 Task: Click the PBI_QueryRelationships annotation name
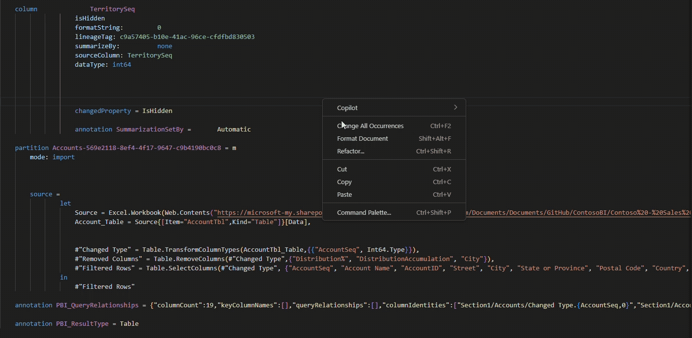pos(97,305)
